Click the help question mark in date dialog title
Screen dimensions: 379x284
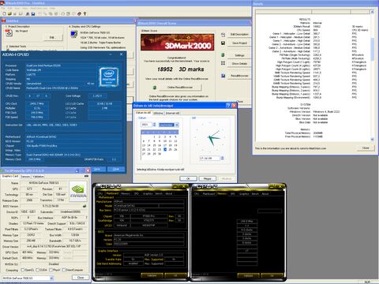(x=228, y=106)
